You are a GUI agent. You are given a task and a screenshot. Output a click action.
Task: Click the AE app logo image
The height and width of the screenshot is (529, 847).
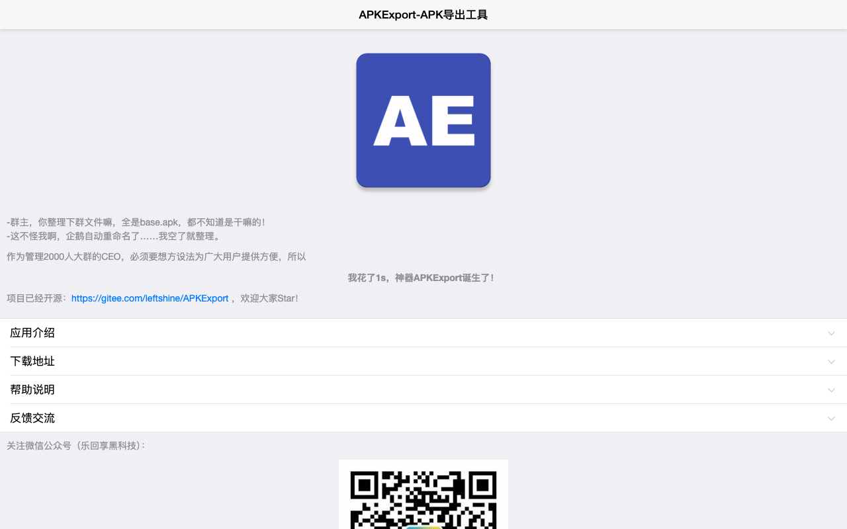[423, 120]
